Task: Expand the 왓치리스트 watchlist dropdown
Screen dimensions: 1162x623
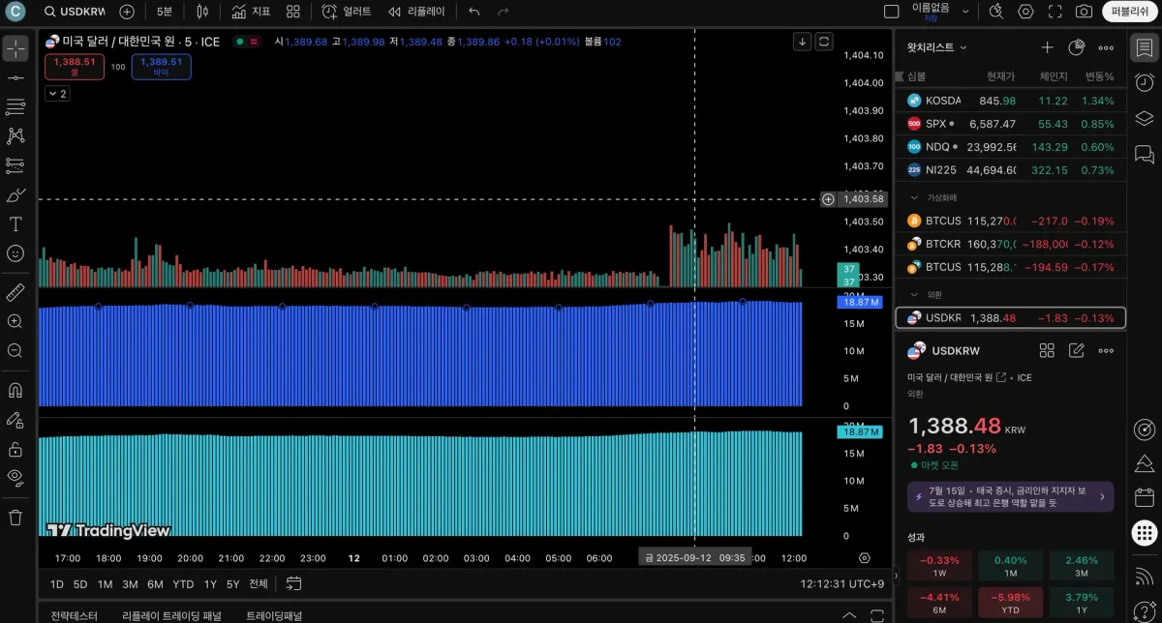Action: pos(936,47)
